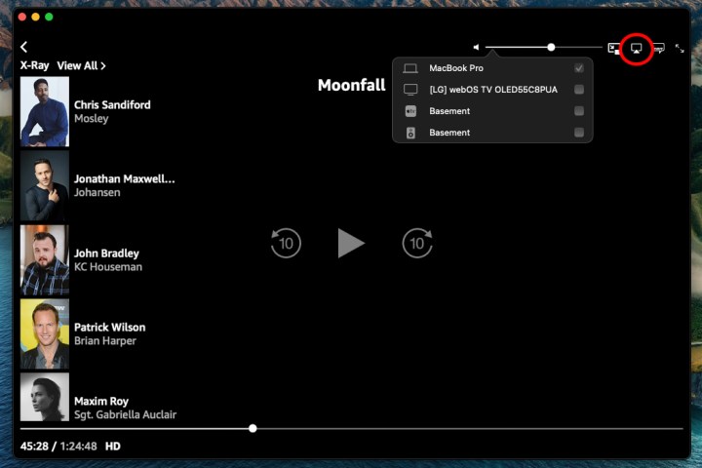Open picture-in-picture mode icon
The image size is (702, 468).
coord(614,48)
